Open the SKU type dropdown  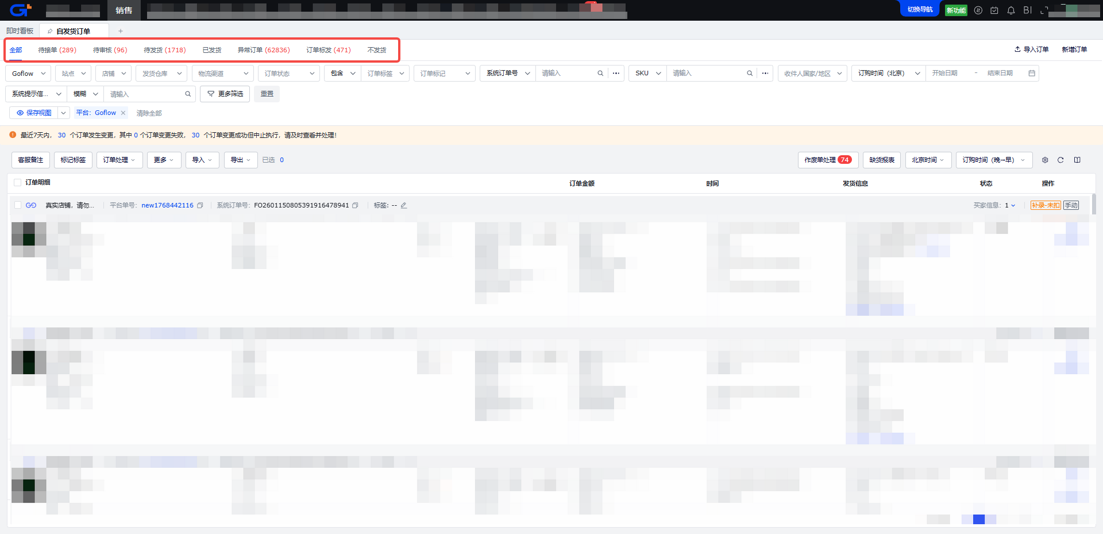tap(648, 74)
